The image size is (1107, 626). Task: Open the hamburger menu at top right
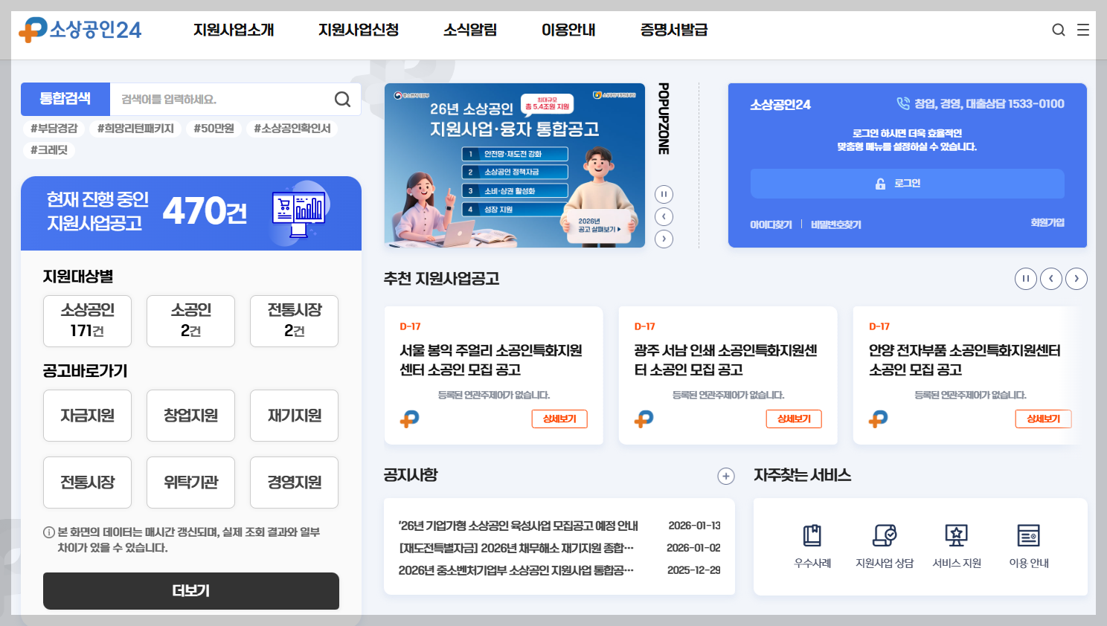(1083, 30)
